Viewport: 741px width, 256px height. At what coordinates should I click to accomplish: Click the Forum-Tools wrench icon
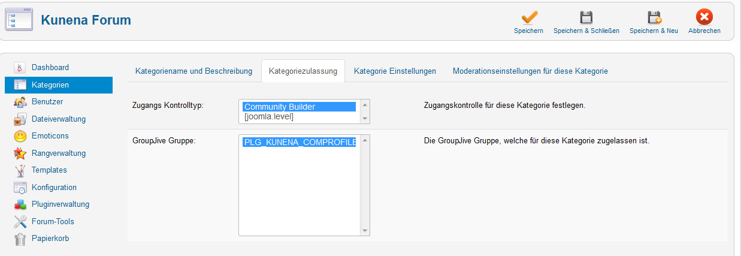point(20,222)
